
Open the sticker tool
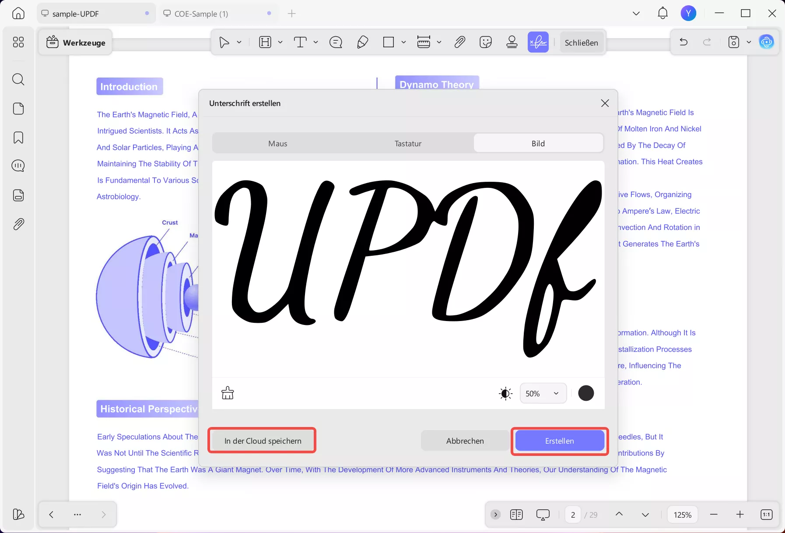[x=486, y=42]
